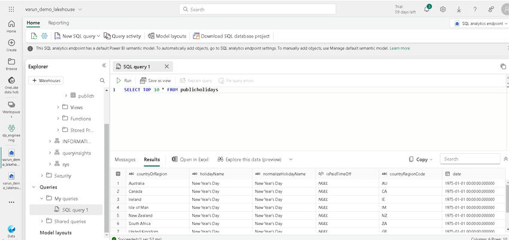509x240 pixels.
Task: Click the holidayName column header
Action: pyautogui.click(x=220, y=174)
